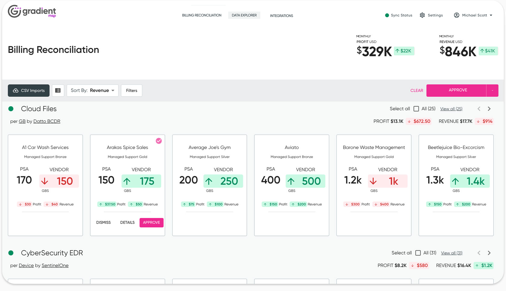The height and width of the screenshot is (291, 506).
Task: Switch to the Data Explorer tab
Action: 244,15
